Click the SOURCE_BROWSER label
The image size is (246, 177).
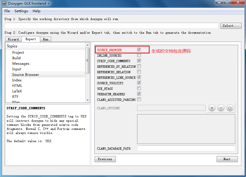pos(109,50)
